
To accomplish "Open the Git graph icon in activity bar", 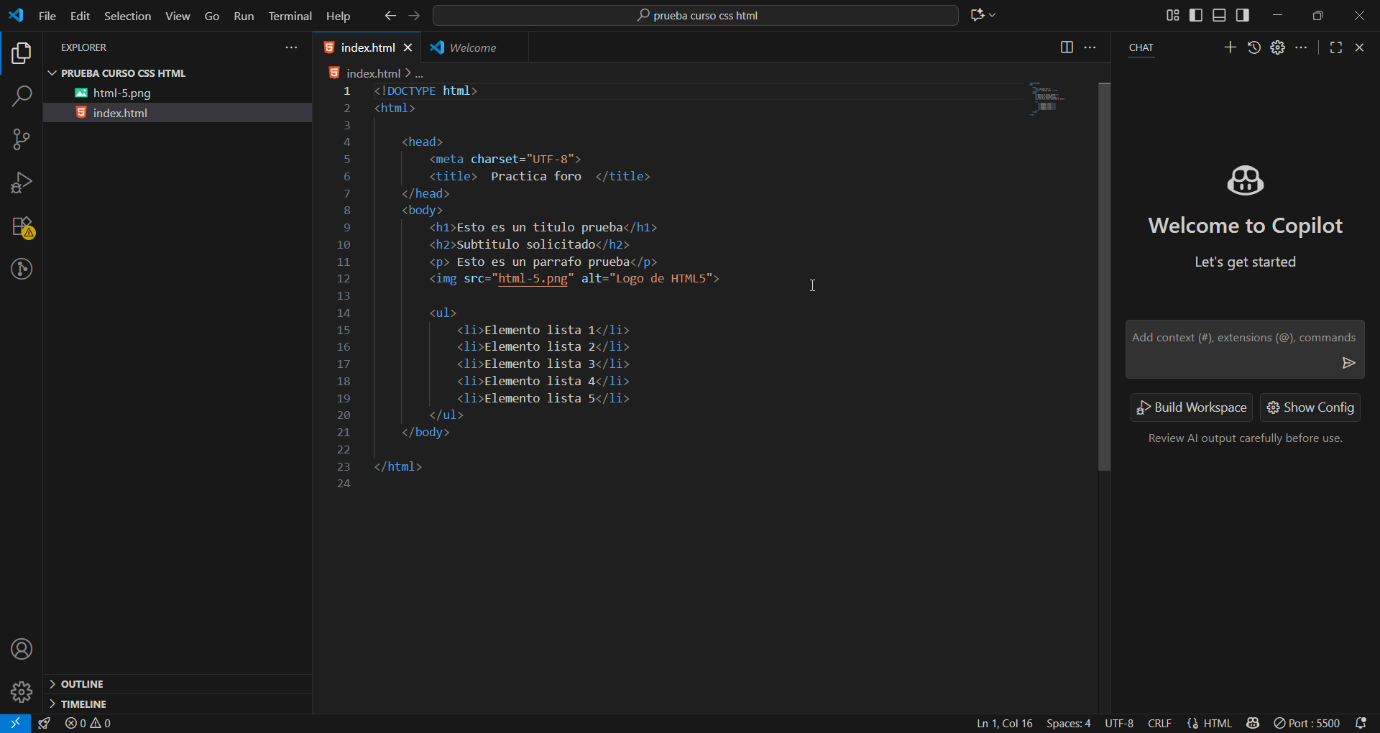I will [x=22, y=269].
